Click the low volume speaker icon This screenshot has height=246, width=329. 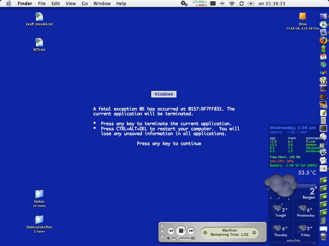(x=168, y=238)
